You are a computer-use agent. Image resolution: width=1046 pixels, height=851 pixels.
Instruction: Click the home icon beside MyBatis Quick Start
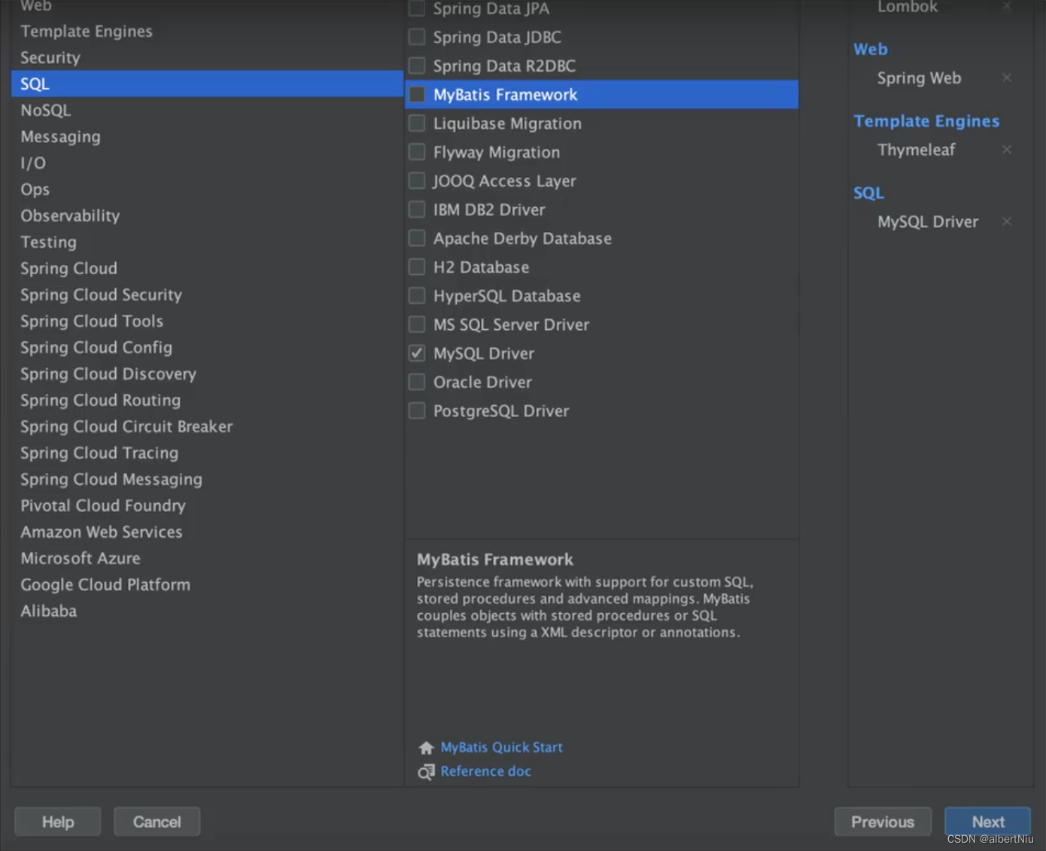click(427, 748)
